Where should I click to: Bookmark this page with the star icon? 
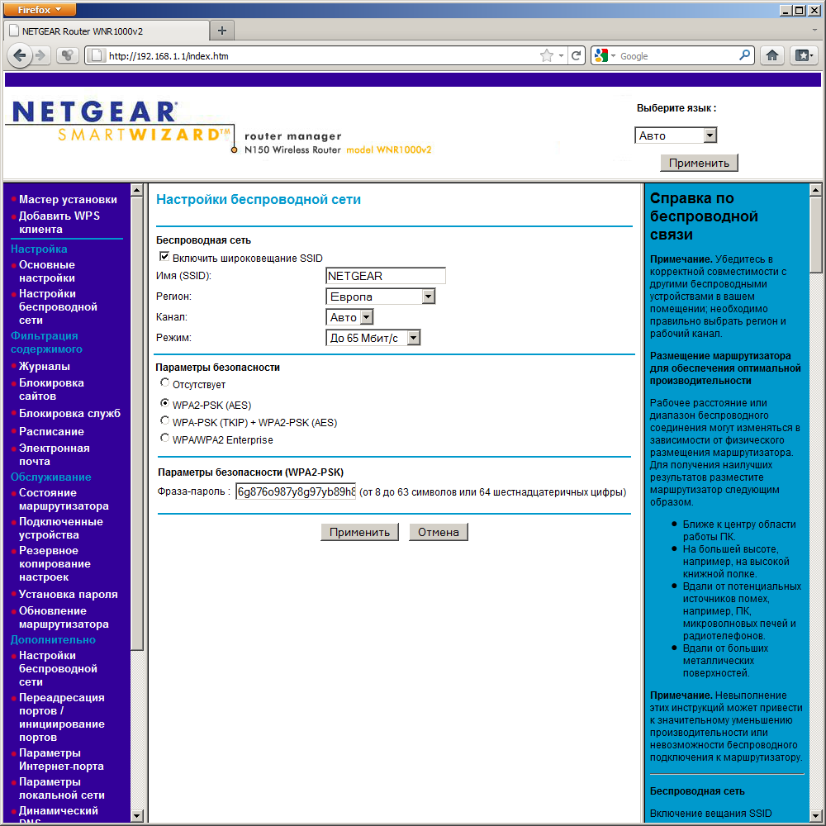pos(546,55)
